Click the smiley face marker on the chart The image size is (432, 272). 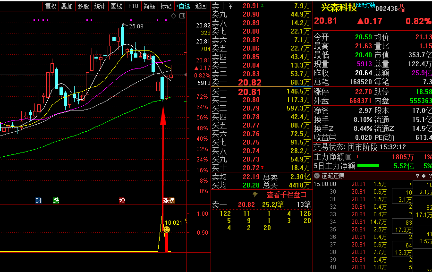(167, 229)
